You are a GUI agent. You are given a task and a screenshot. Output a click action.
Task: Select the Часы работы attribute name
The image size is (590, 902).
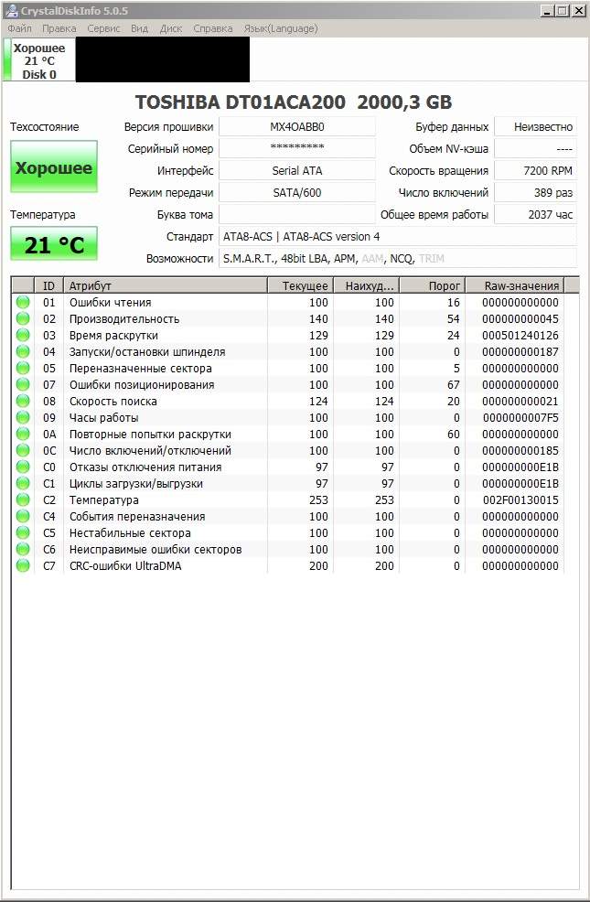pos(104,418)
